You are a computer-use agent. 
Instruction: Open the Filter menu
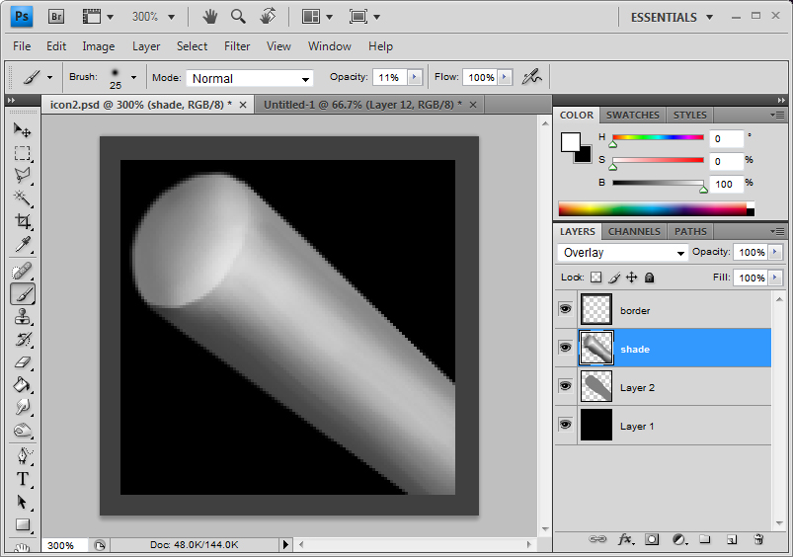click(237, 46)
